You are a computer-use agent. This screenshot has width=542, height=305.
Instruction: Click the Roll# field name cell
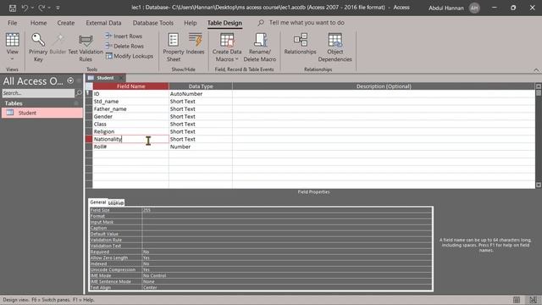click(130, 147)
